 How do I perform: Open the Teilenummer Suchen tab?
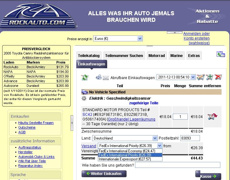tap(124, 56)
